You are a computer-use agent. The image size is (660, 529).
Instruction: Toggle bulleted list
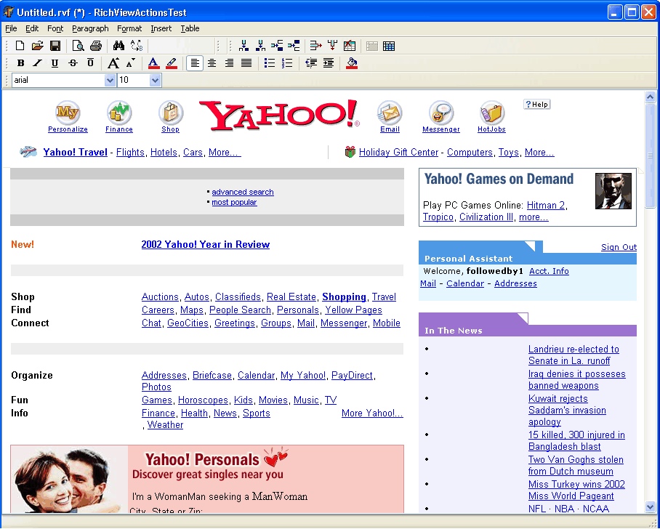click(270, 63)
